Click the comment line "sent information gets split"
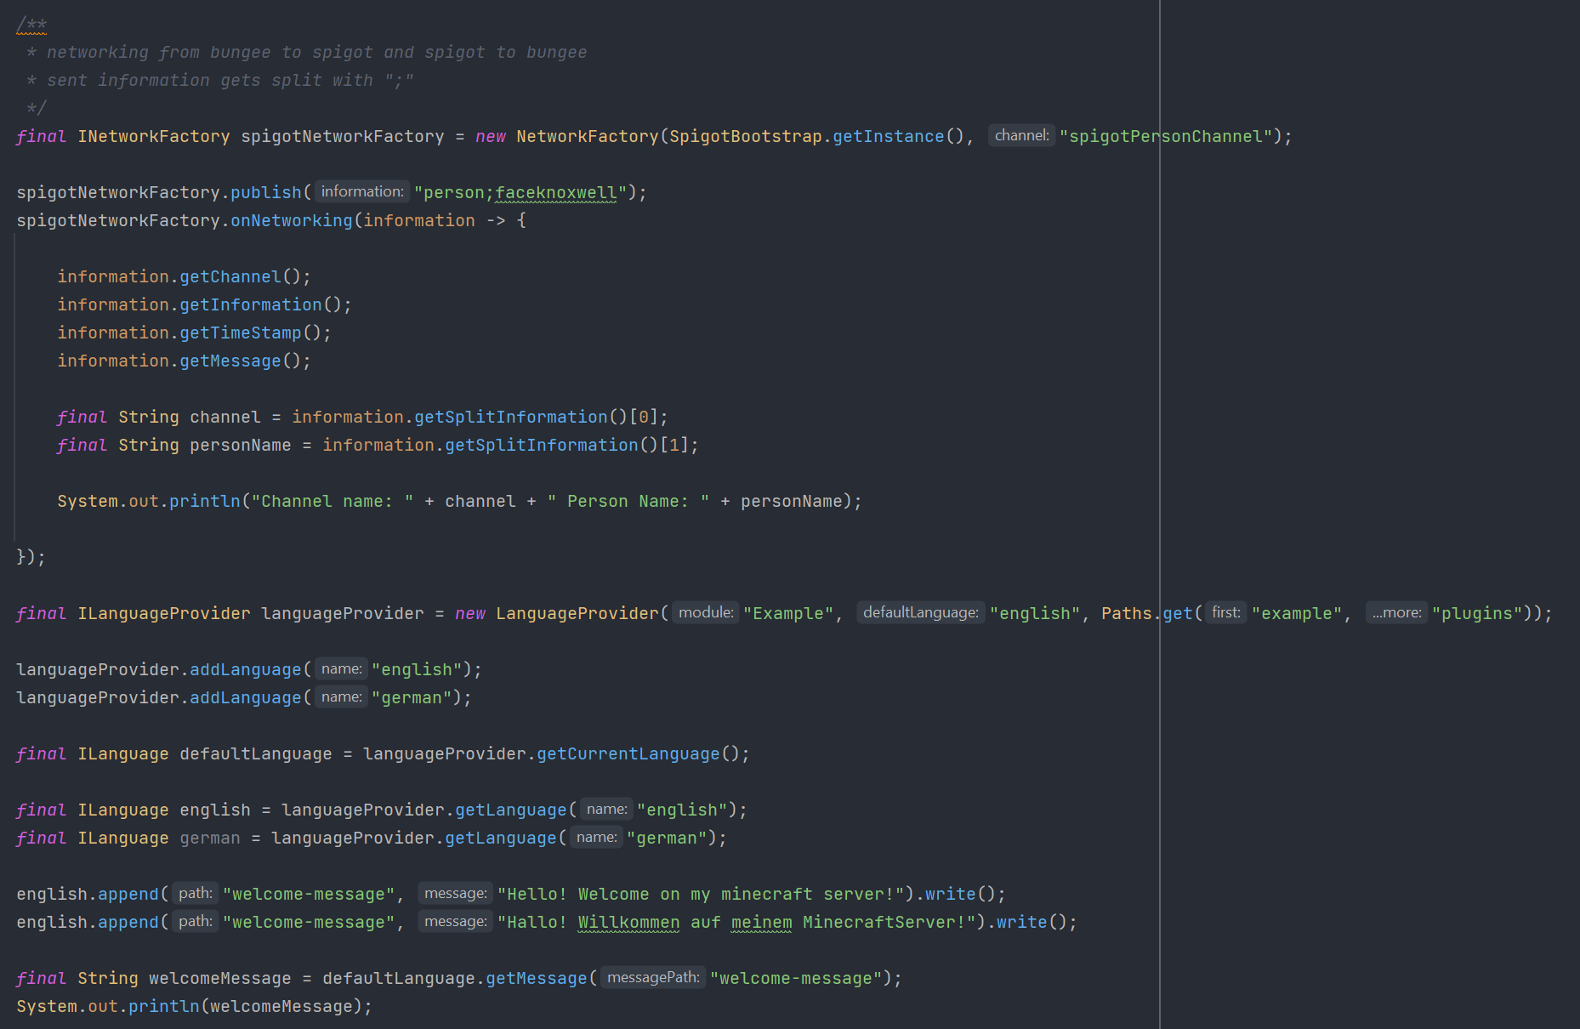Image resolution: width=1580 pixels, height=1029 pixels. [x=220, y=80]
